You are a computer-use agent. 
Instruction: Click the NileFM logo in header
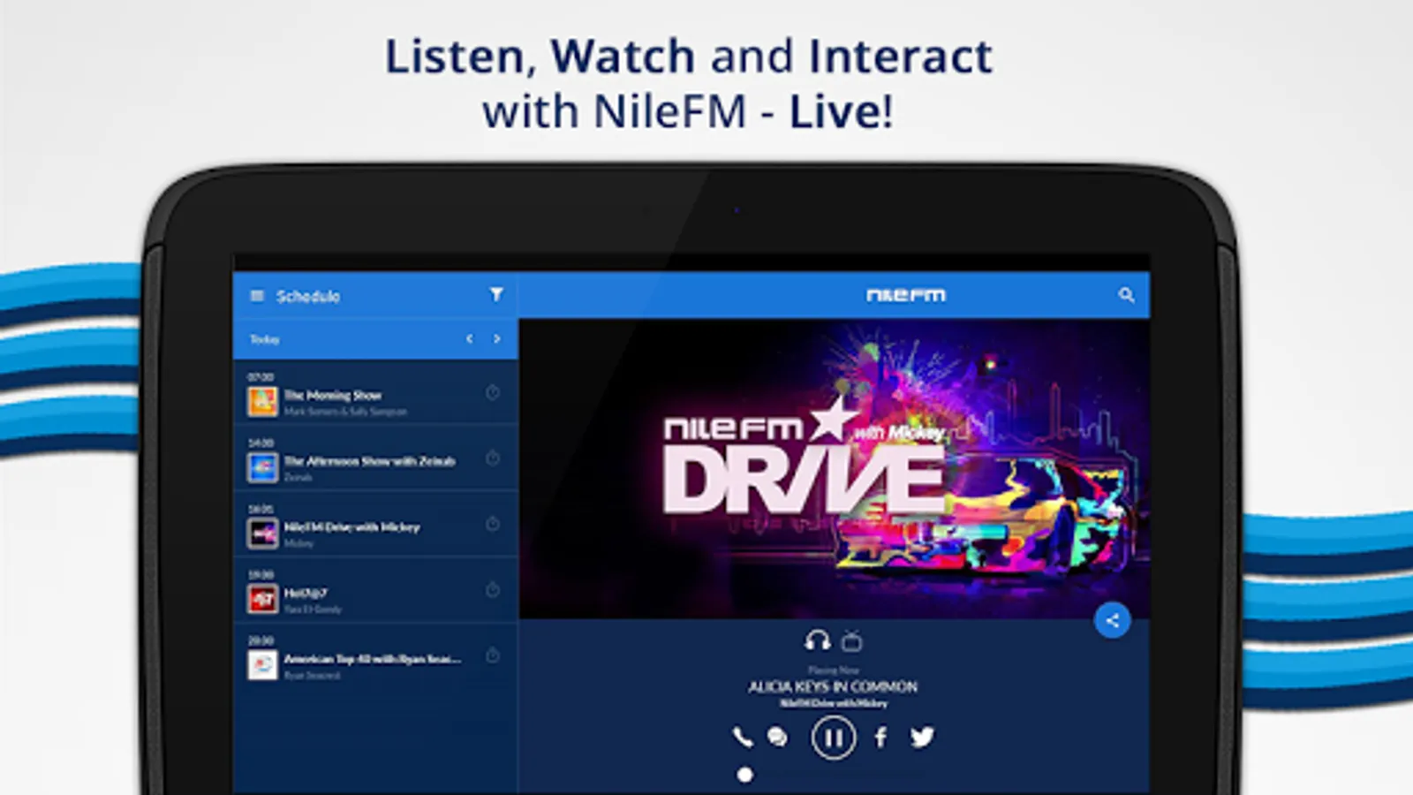[906, 295]
